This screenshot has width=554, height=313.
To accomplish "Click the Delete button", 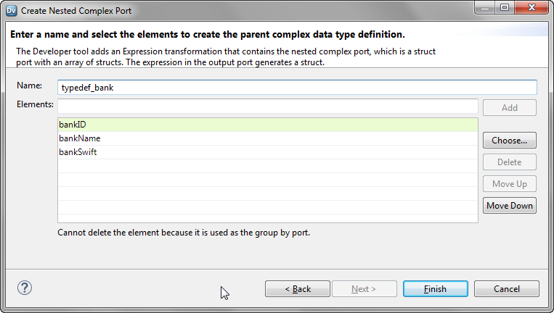I will 509,162.
